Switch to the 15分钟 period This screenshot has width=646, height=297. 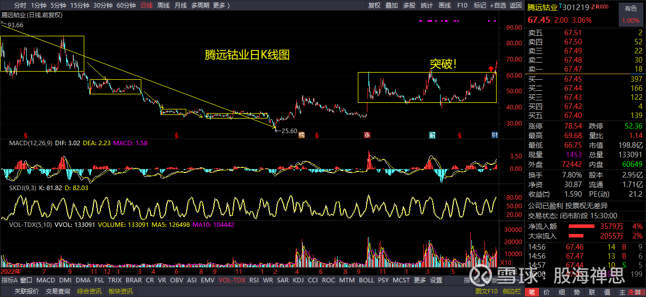click(x=80, y=6)
